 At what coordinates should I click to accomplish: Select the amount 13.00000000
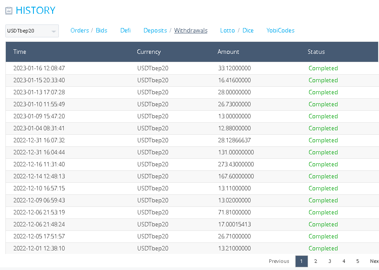235,116
